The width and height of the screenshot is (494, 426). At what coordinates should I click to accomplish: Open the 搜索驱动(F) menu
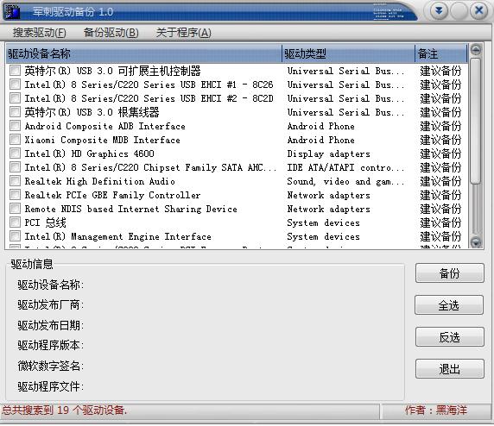pyautogui.click(x=40, y=33)
